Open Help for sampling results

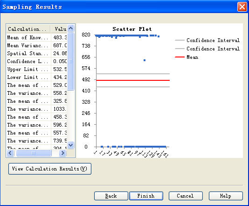[x=226, y=196]
